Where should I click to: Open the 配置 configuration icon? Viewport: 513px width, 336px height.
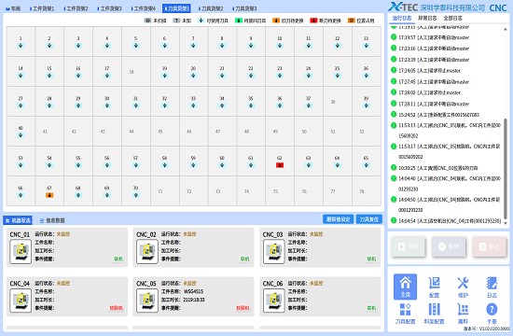[x=434, y=287]
